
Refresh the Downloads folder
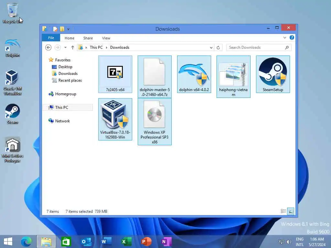point(218,48)
